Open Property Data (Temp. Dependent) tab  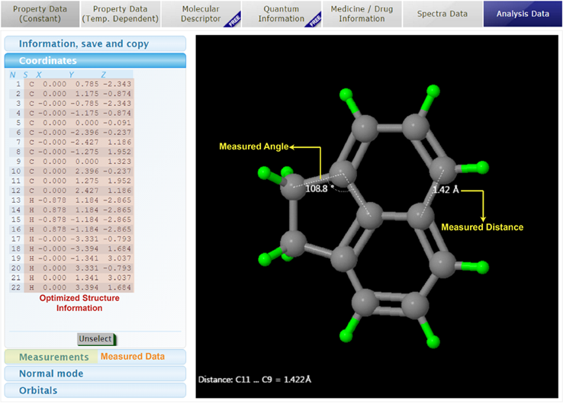[121, 14]
